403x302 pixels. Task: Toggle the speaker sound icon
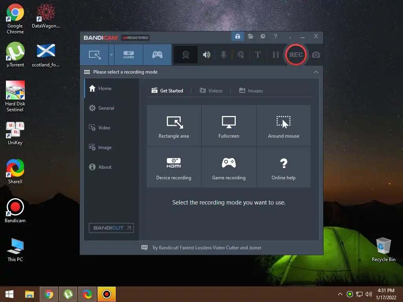pos(206,55)
